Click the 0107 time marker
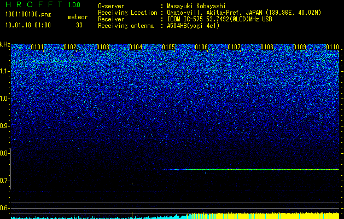 point(234,47)
